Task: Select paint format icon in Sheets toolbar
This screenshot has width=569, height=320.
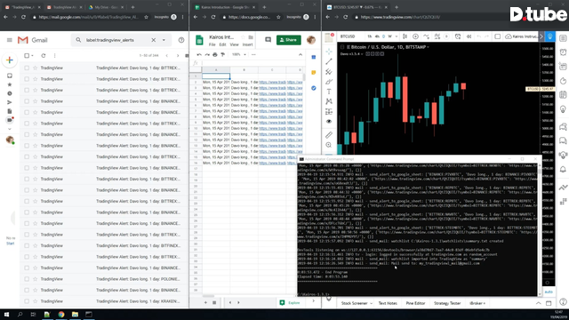Action: click(223, 54)
